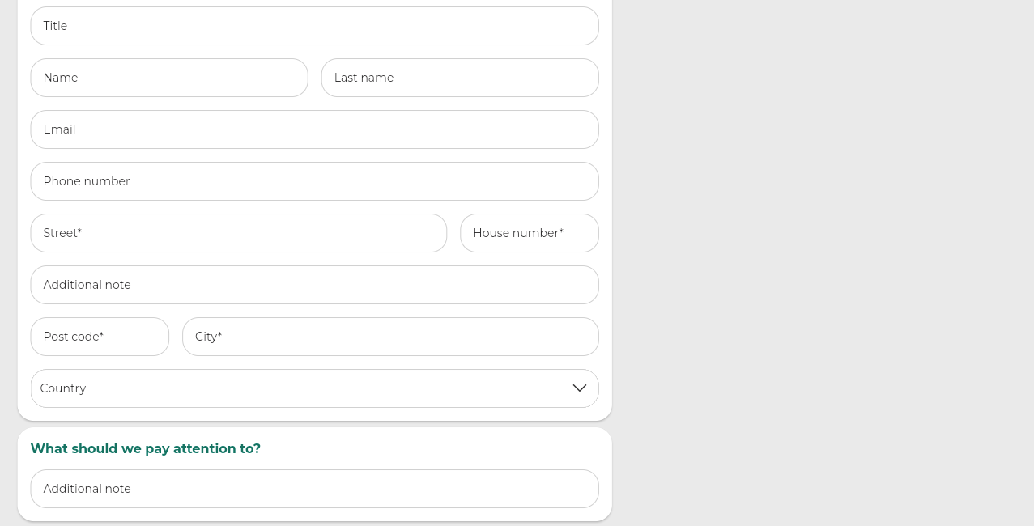Focus the Title input field
The width and height of the screenshot is (1034, 526).
pyautogui.click(x=314, y=26)
